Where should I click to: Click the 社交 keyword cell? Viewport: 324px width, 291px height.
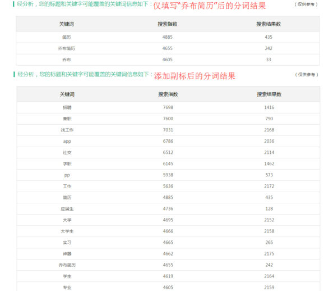pos(67,153)
